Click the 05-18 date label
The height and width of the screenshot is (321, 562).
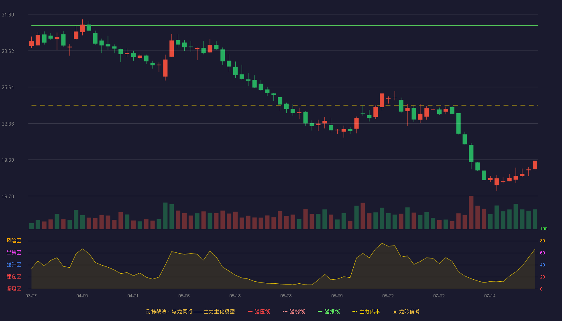coord(235,296)
